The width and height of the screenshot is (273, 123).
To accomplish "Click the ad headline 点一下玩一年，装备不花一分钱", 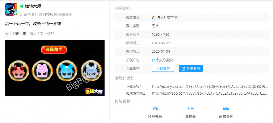I will click(x=33, y=24).
